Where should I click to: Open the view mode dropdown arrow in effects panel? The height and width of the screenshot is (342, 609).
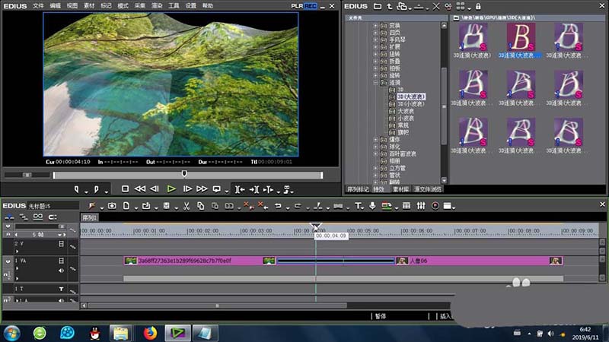pyautogui.click(x=469, y=8)
